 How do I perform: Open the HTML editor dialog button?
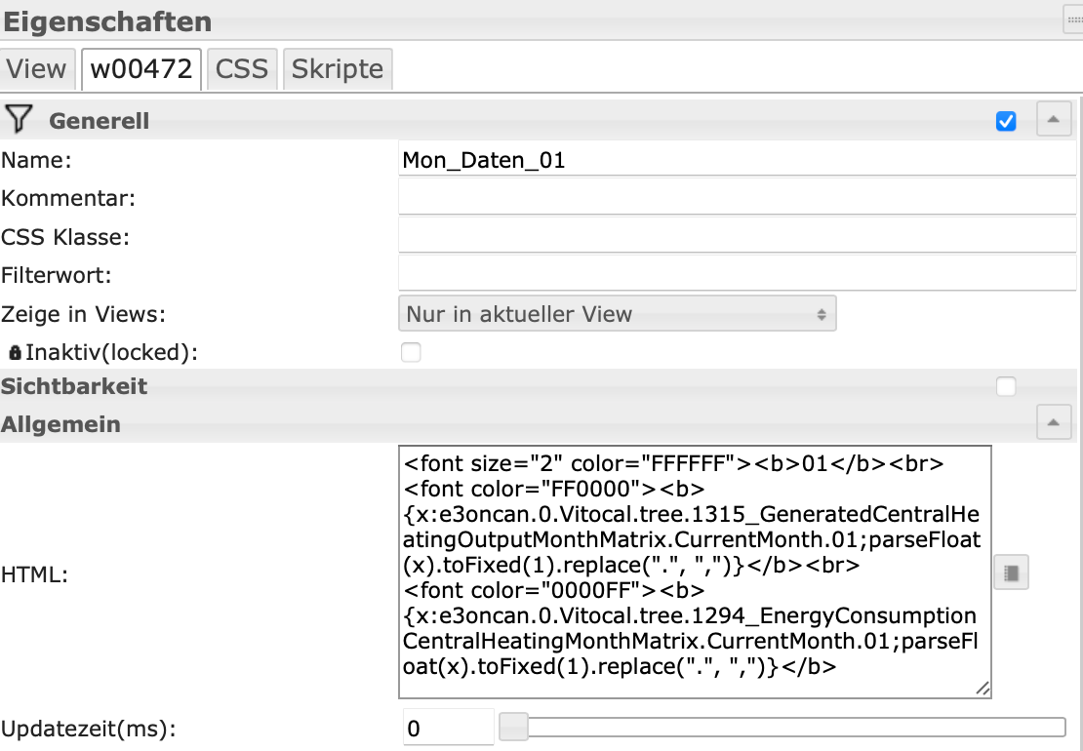(1011, 573)
